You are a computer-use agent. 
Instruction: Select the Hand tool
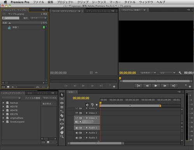[x=62, y=132]
